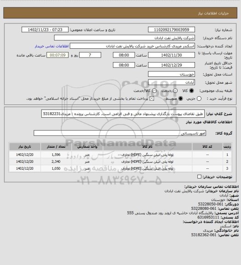Click the HDPE pipe name in row 2
This screenshot has height=265, width=241.
[x=147, y=161]
